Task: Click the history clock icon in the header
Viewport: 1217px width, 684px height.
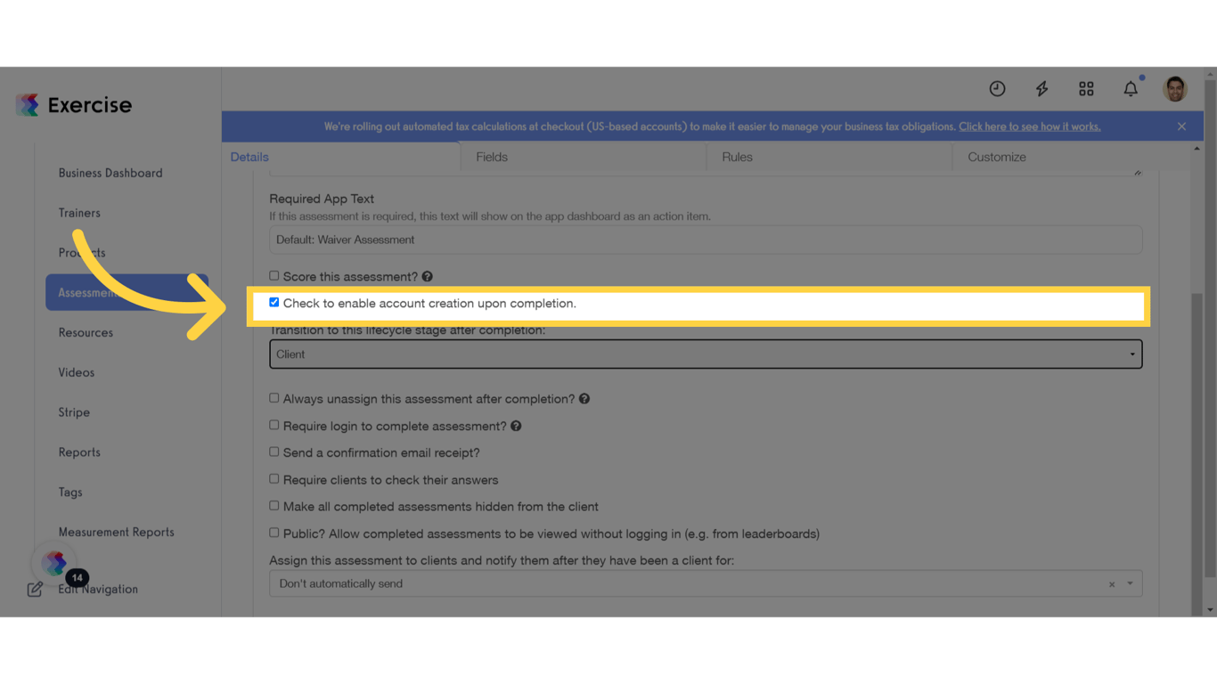Action: click(x=996, y=89)
